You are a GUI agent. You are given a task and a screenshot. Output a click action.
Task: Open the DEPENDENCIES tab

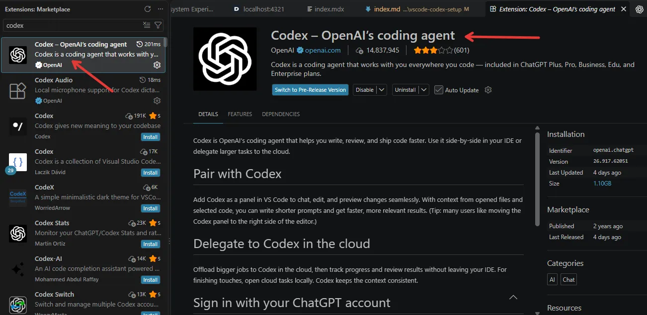tap(281, 114)
